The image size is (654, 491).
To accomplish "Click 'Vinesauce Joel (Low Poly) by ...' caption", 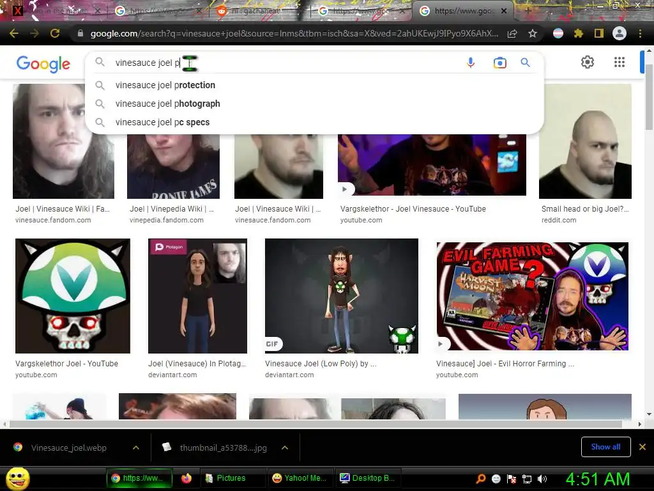I will [x=321, y=364].
